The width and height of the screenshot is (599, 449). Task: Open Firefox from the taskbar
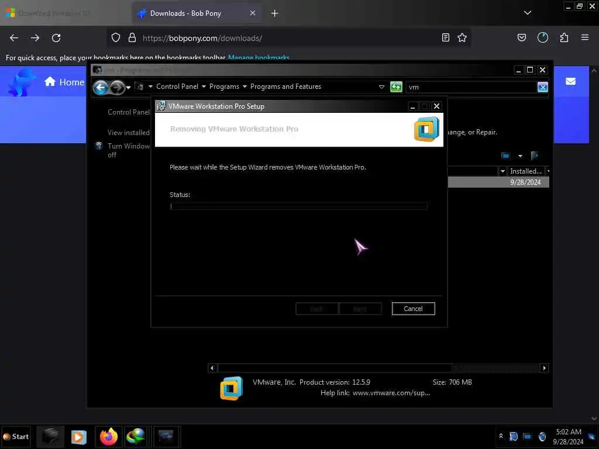pyautogui.click(x=108, y=436)
